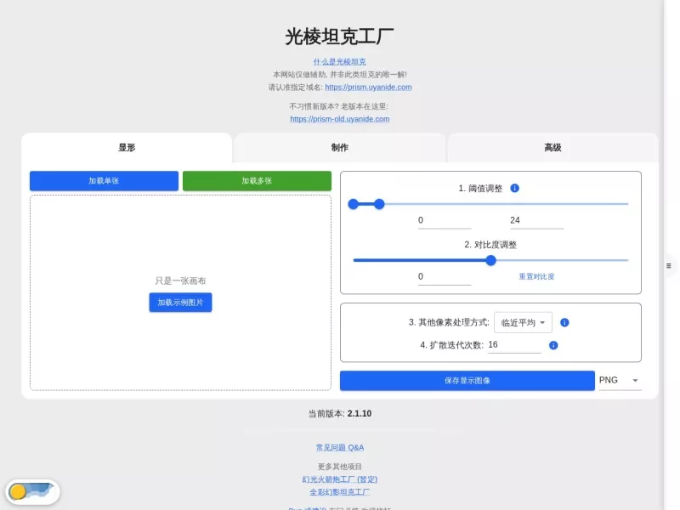Click the contrast slider handle

[490, 260]
